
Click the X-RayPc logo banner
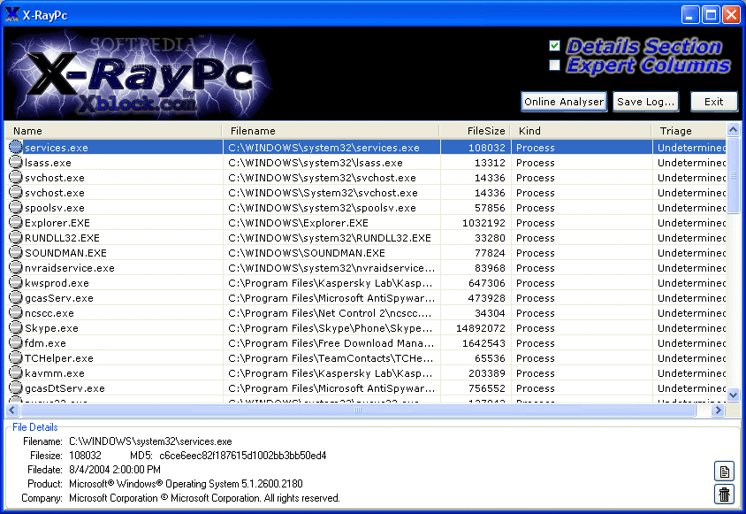click(x=138, y=74)
